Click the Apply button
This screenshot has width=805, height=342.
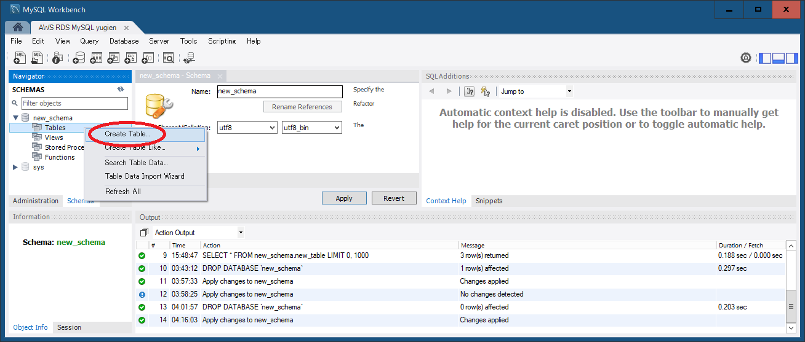point(344,198)
